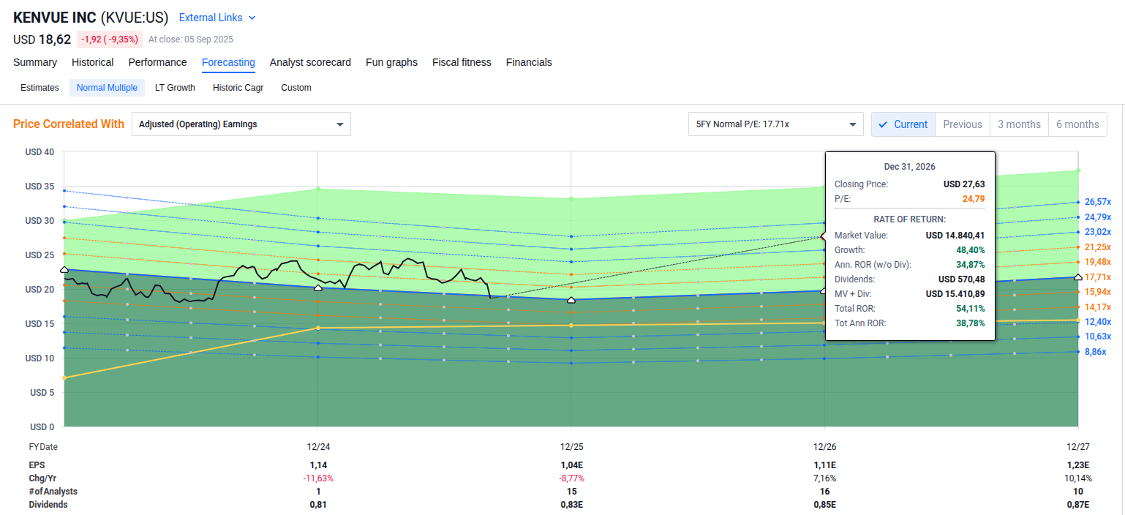Click the EPS value 1,14
Viewport: 1125px width, 515px height.
317,465
